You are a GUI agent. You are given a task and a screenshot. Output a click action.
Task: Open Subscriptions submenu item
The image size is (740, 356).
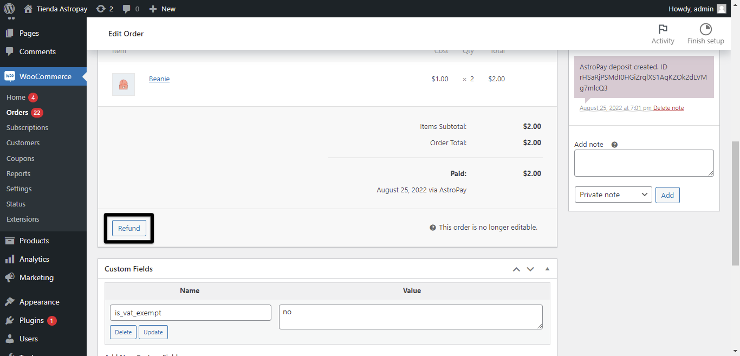pyautogui.click(x=28, y=128)
